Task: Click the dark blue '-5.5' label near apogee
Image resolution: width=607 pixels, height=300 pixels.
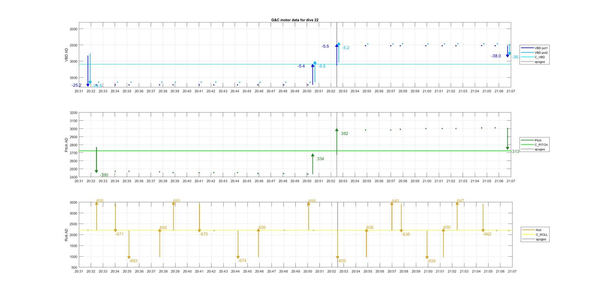Action: coord(325,46)
